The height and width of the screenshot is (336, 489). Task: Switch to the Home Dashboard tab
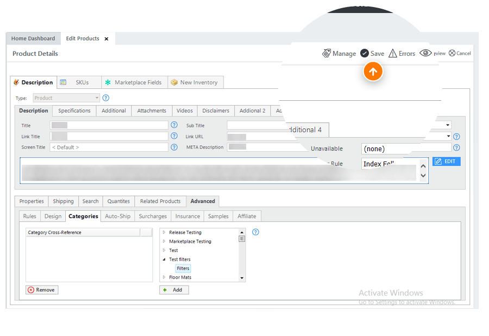[x=33, y=38]
